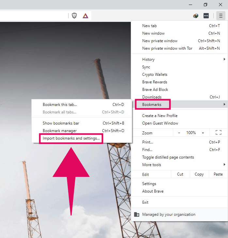Screen dimensions: 228x238
Task: Open Brave Ad Block
Action: (x=179, y=89)
